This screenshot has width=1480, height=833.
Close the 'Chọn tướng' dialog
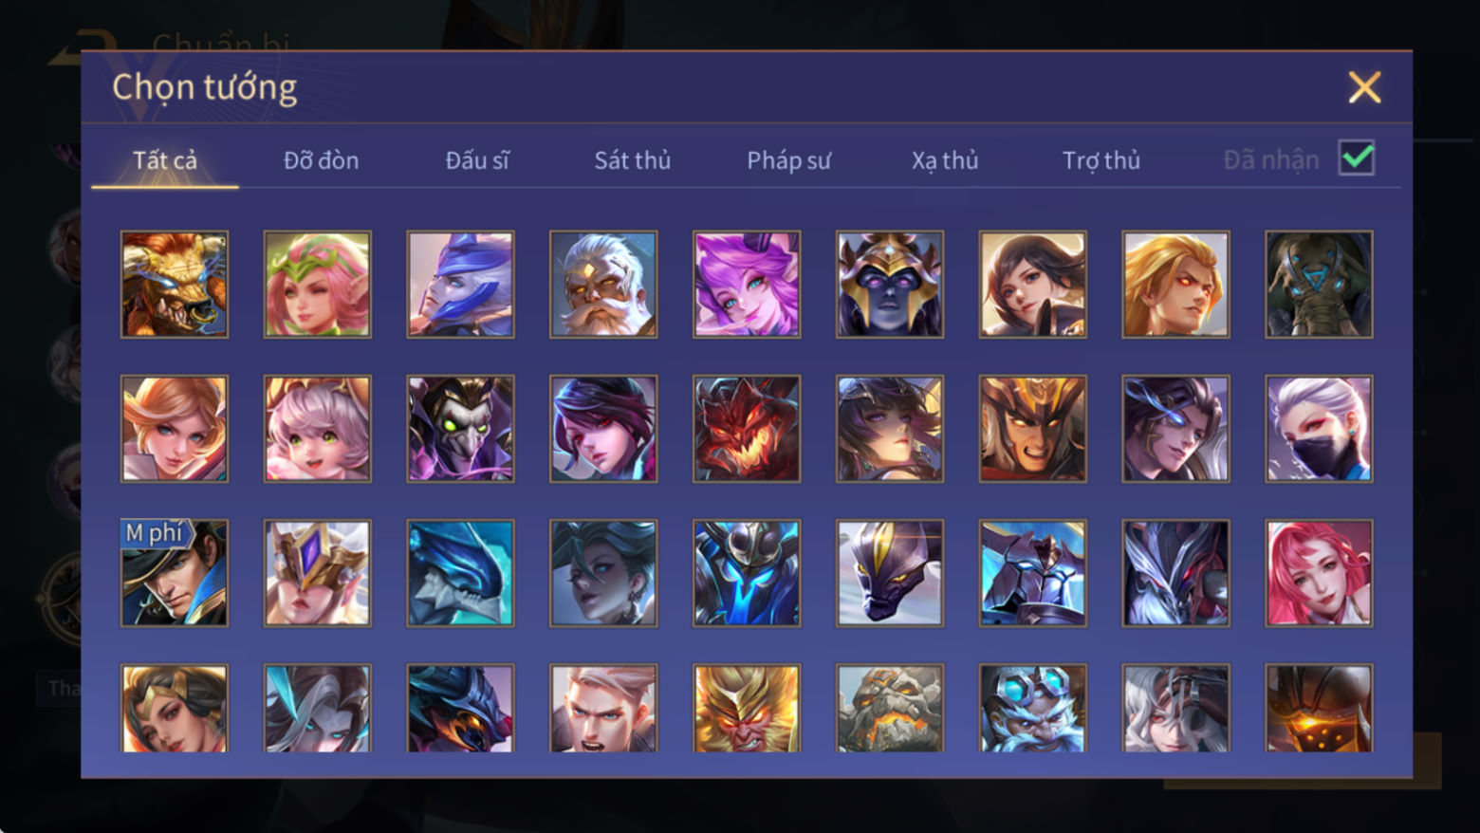(1364, 87)
